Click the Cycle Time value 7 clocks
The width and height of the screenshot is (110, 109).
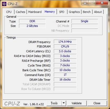pyautogui.click(x=65, y=65)
